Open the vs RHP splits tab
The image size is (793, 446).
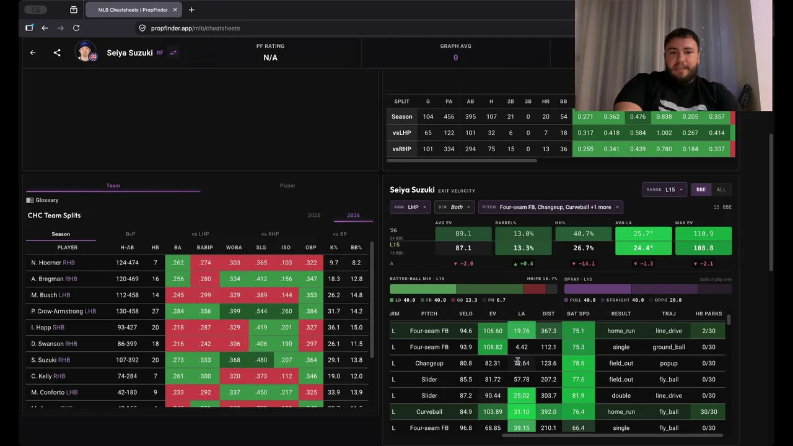[269, 234]
